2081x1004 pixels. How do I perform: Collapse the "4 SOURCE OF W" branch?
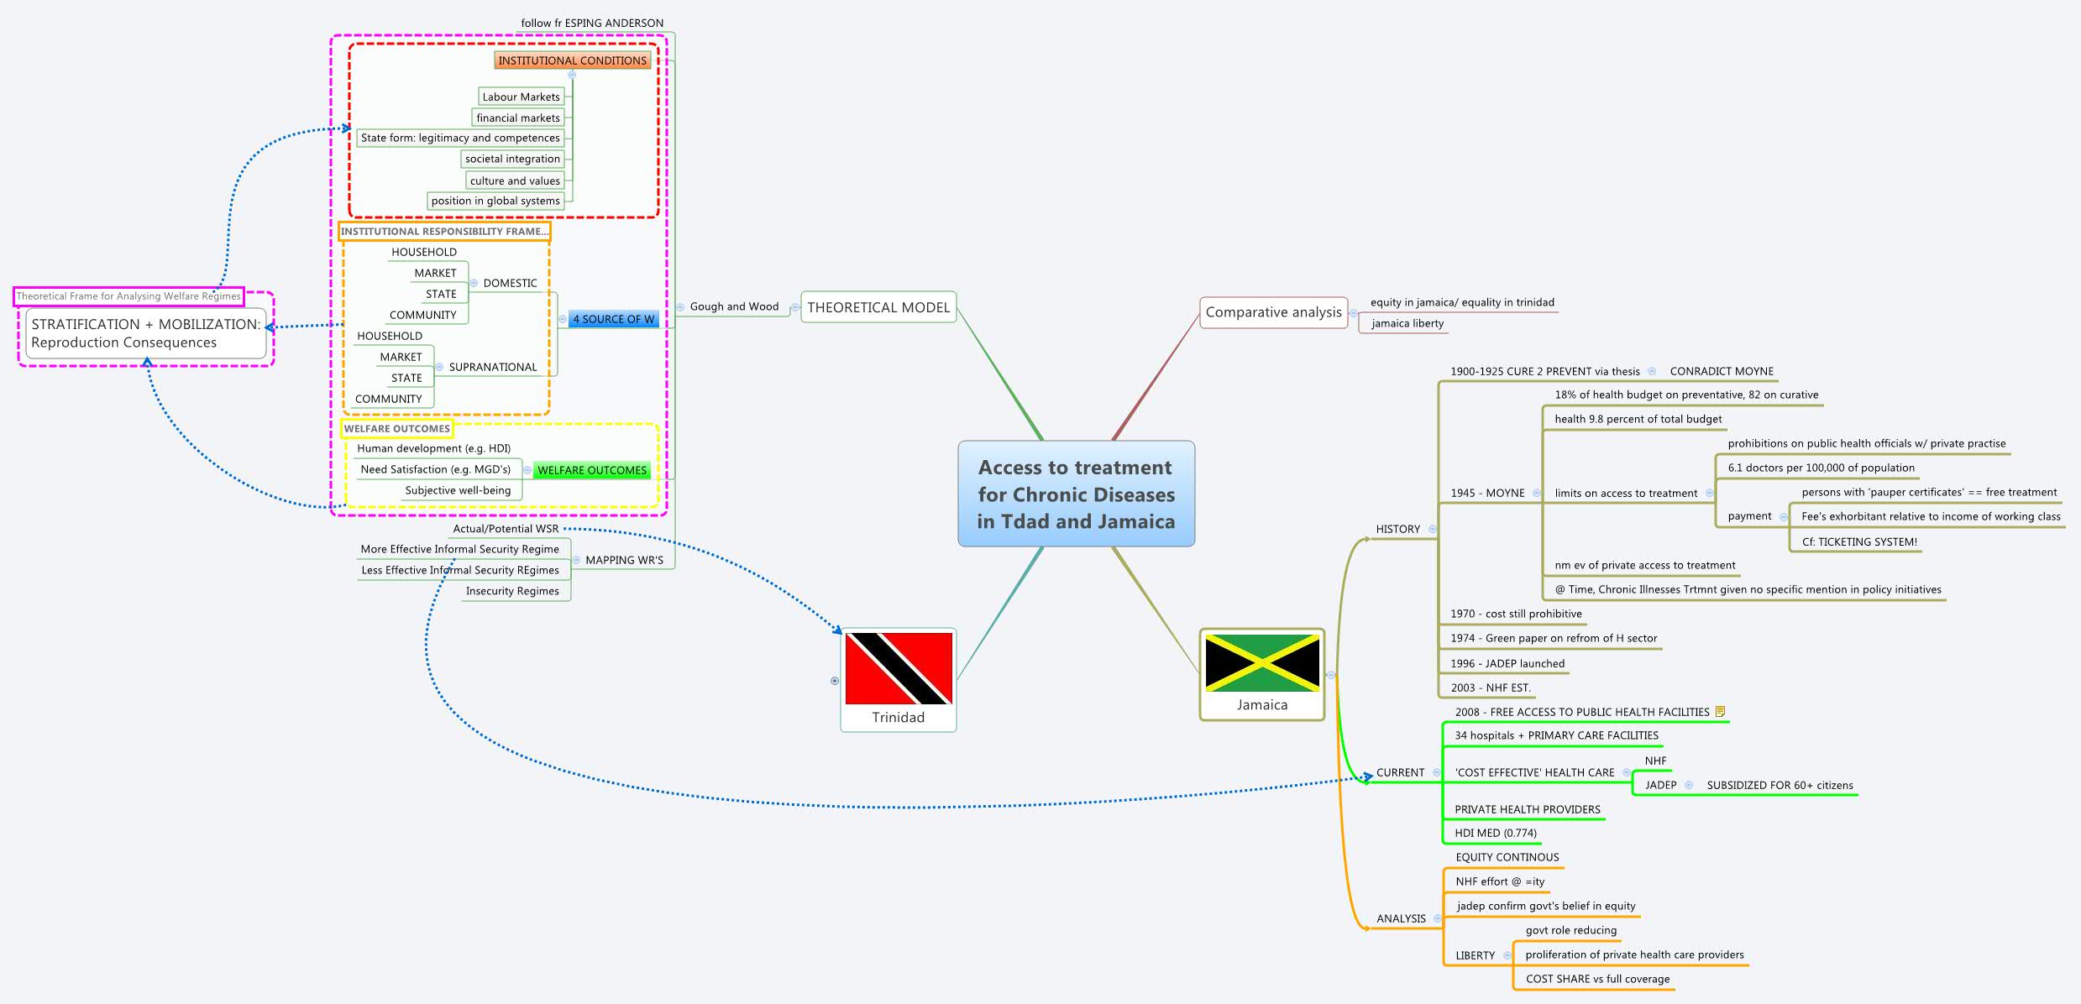pos(563,318)
